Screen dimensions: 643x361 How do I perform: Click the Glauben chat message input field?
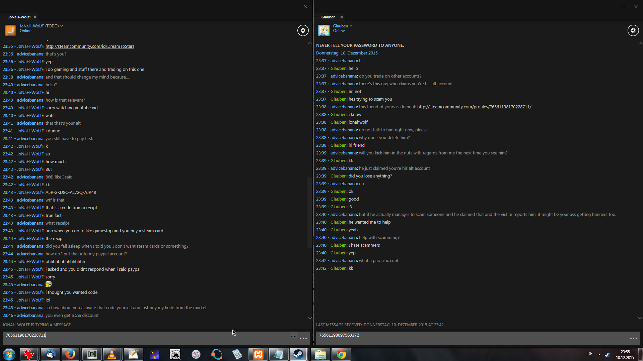pyautogui.click(x=469, y=338)
